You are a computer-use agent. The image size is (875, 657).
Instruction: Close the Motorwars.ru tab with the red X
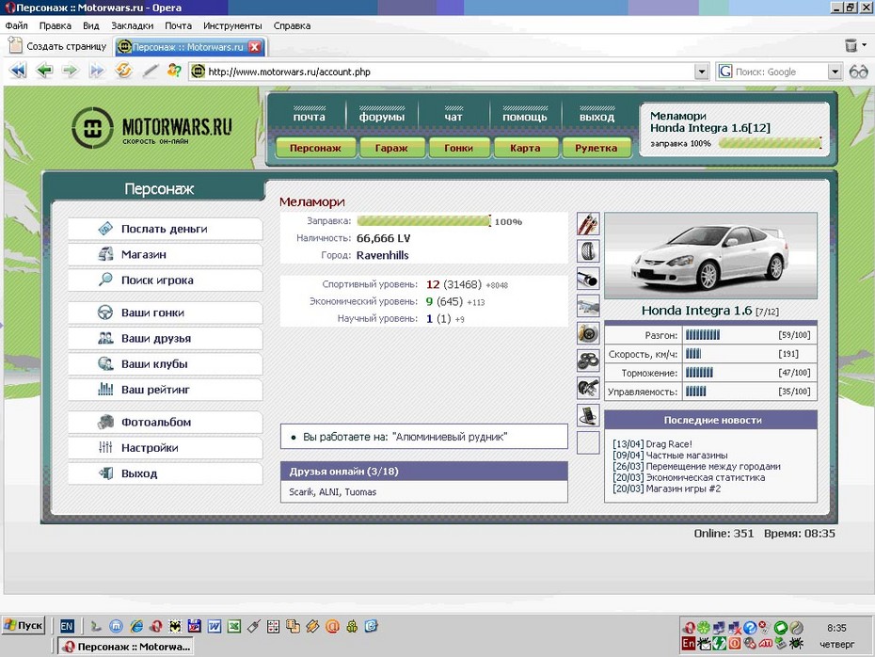(254, 47)
